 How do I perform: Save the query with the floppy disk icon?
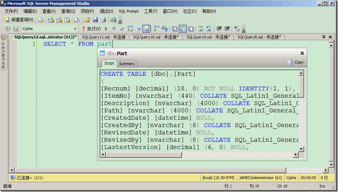pyautogui.click(x=95, y=20)
